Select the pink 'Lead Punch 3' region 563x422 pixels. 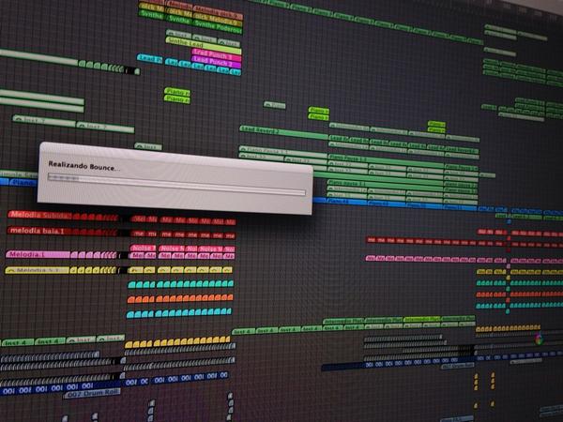point(216,55)
